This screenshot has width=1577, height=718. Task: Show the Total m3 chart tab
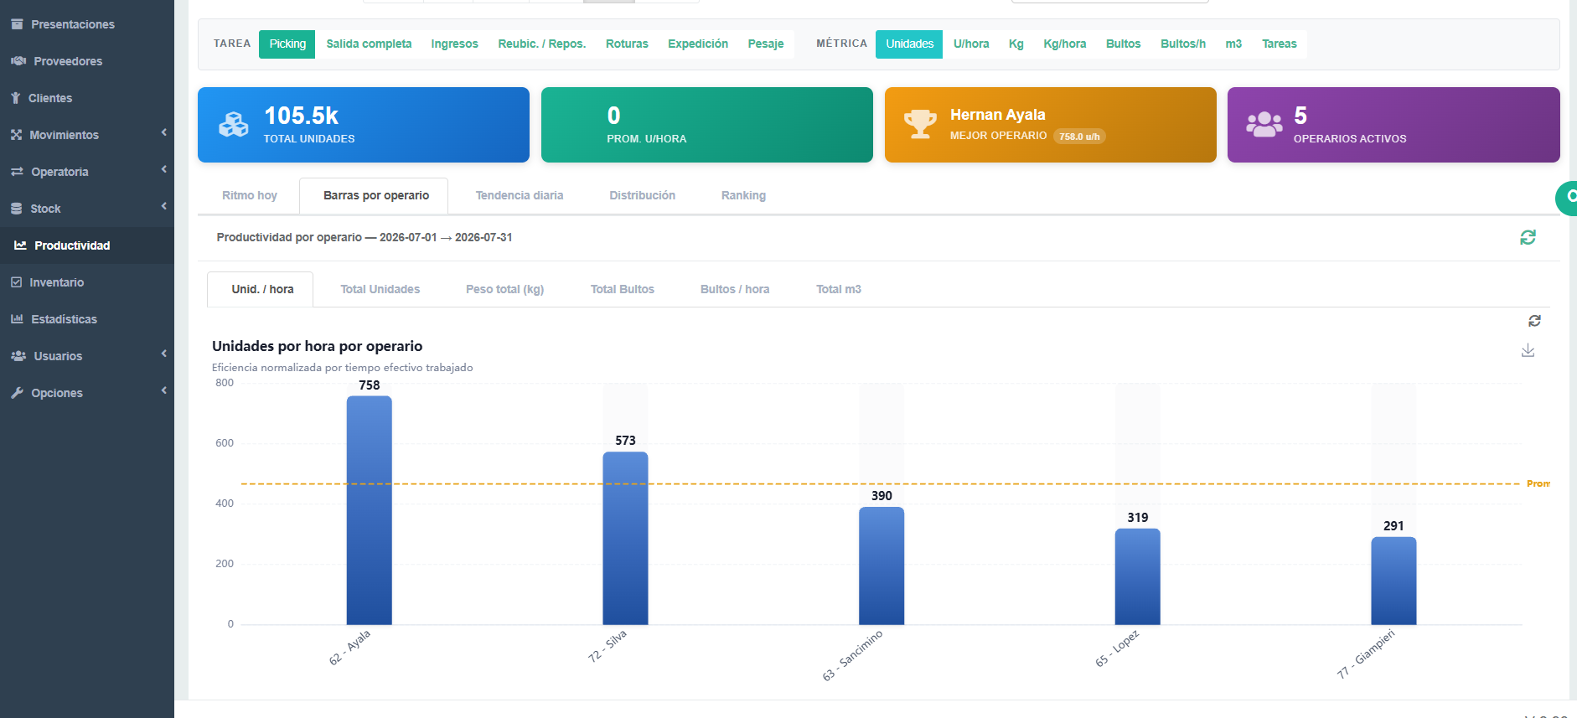839,290
